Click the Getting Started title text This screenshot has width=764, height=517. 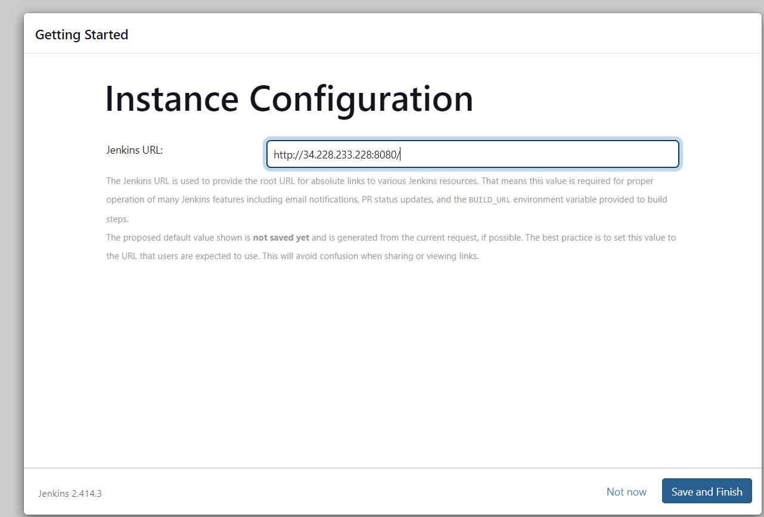coord(82,35)
